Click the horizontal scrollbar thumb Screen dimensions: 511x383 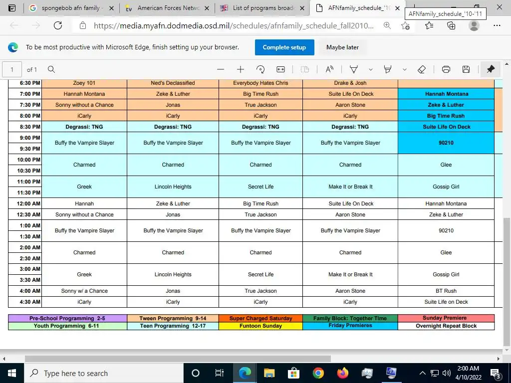(x=178, y=359)
